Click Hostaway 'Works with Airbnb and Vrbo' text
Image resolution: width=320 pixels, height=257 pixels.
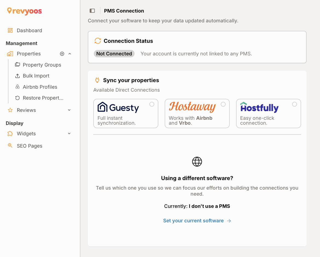pyautogui.click(x=190, y=121)
